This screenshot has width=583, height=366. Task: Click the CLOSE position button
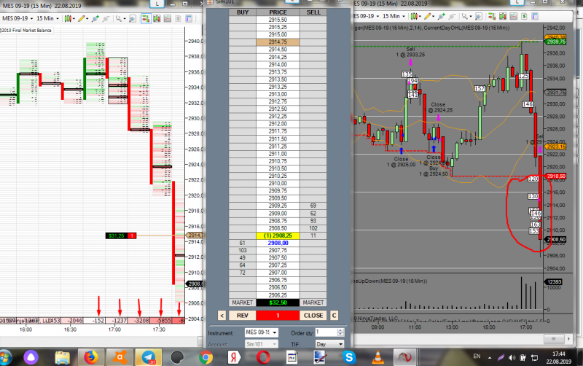313,316
